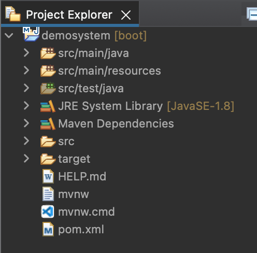257x253 pixels.
Task: Collapse the demosystem project node
Action: click(x=9, y=35)
